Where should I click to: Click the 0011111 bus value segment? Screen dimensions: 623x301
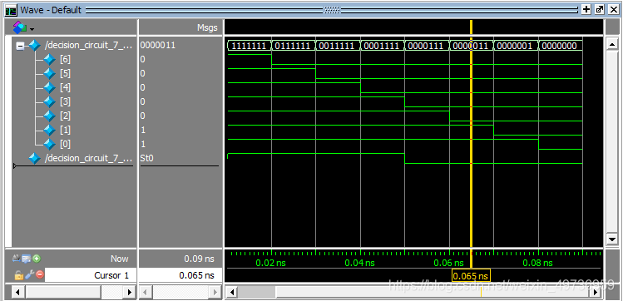pos(339,45)
